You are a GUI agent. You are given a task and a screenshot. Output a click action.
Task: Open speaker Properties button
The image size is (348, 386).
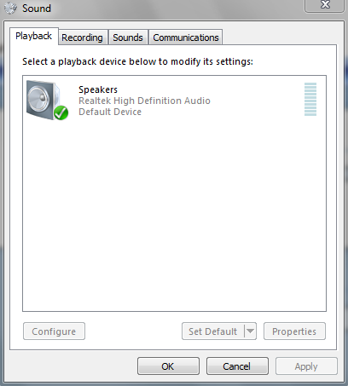[294, 331]
